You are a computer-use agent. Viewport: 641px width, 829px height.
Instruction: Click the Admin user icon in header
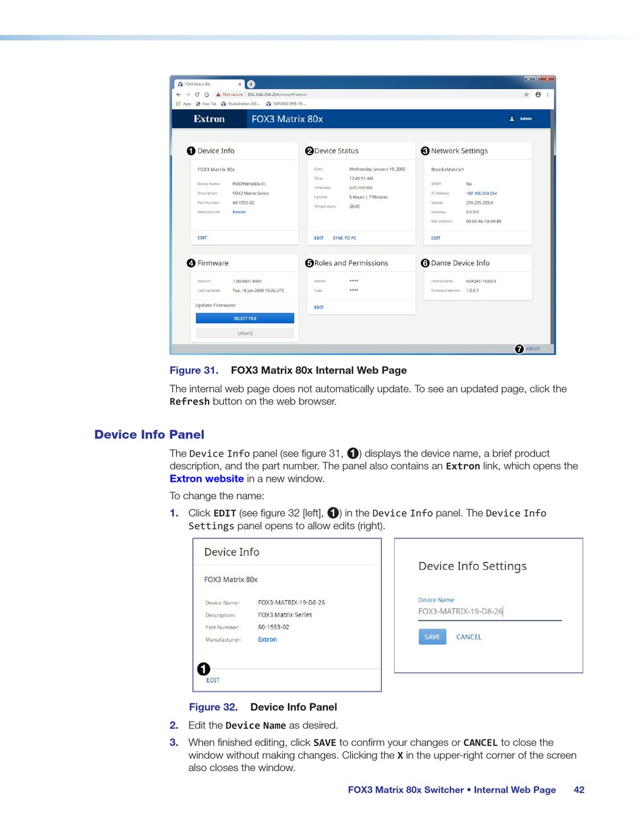(x=511, y=119)
